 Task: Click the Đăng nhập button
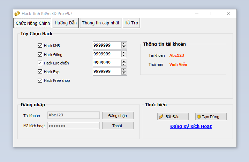point(118,116)
